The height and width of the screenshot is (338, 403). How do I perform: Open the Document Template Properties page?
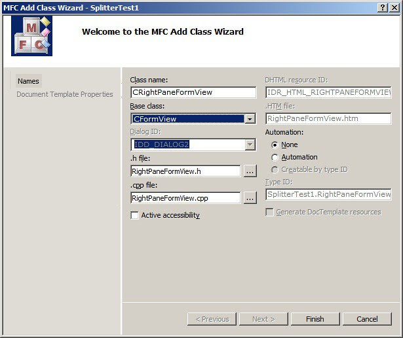(x=64, y=94)
